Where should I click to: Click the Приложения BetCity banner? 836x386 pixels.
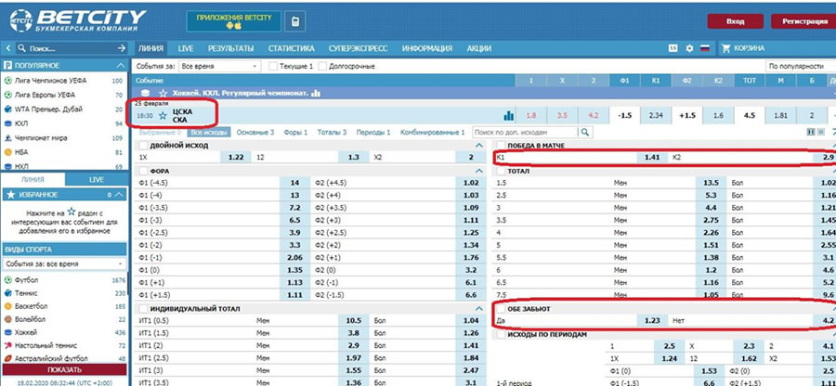(x=234, y=21)
